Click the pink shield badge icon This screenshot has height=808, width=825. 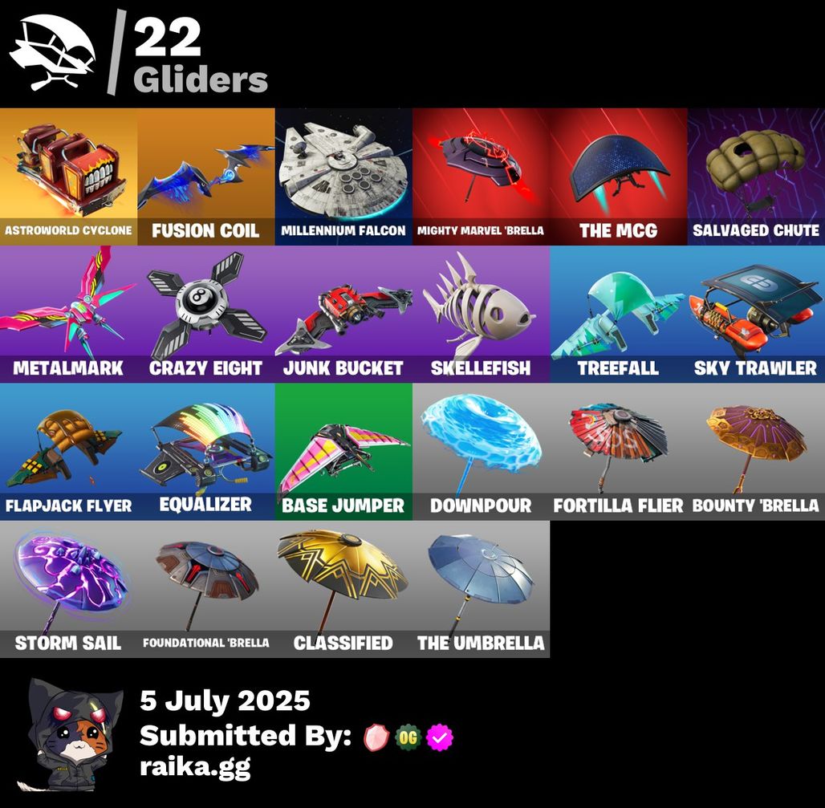376,737
